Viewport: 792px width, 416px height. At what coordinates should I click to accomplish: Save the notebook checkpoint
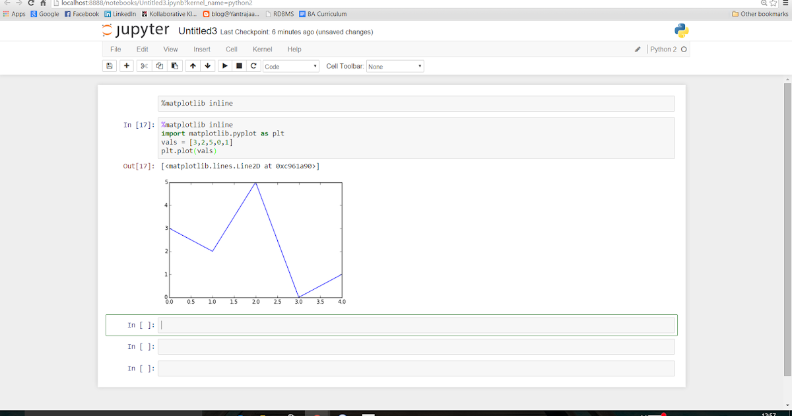(109, 65)
